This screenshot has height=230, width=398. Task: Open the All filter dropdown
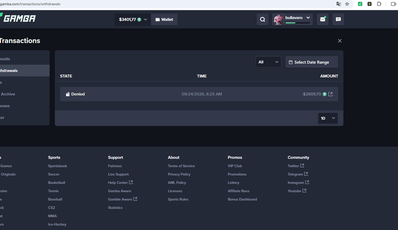pyautogui.click(x=268, y=62)
